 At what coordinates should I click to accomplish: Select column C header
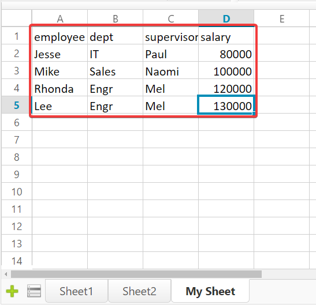[170, 18]
